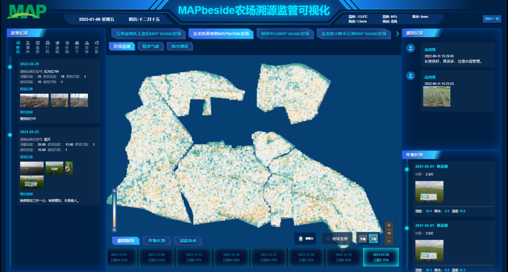This screenshot has width=508, height=272.
Task: Click second 2021-05-01 crop growth timeline dot
Action: (x=407, y=228)
